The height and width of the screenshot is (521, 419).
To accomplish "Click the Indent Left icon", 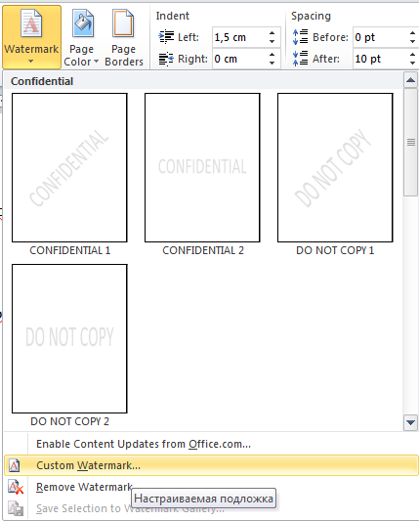I will pos(166,37).
